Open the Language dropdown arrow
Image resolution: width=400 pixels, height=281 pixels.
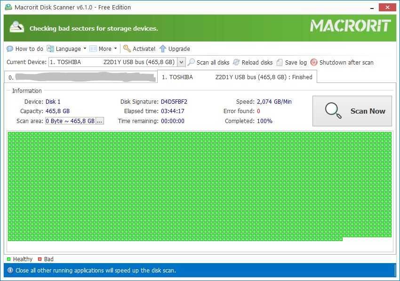coord(85,48)
